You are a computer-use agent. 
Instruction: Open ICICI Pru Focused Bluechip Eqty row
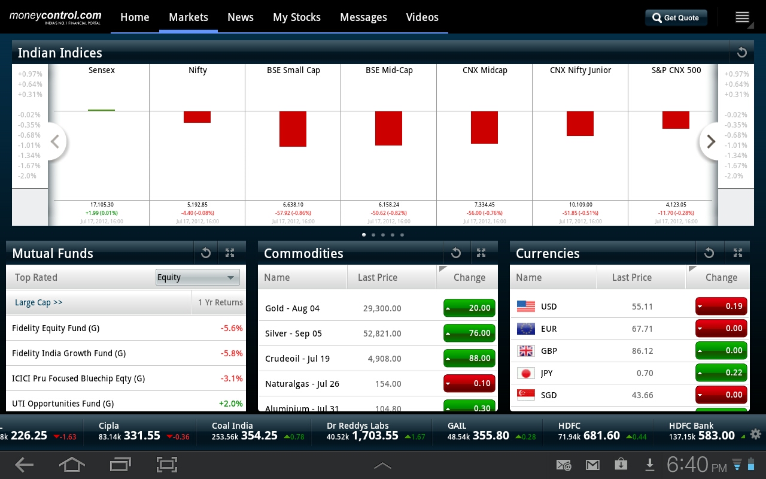(126, 378)
